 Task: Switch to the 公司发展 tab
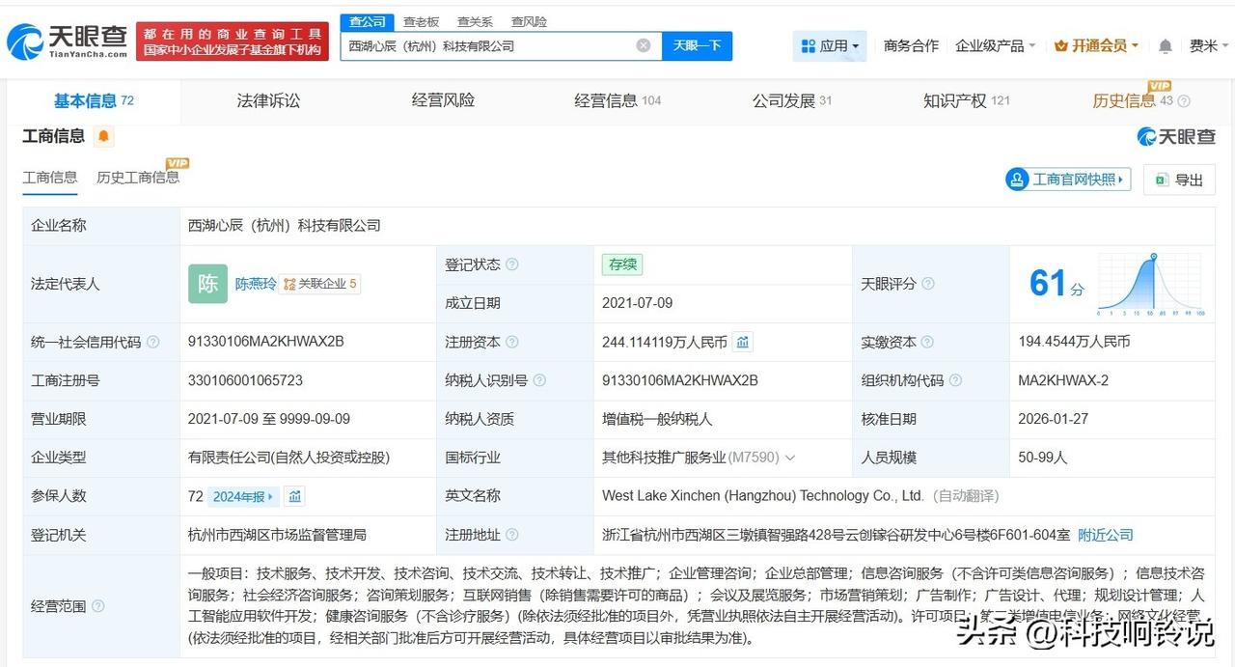(792, 100)
